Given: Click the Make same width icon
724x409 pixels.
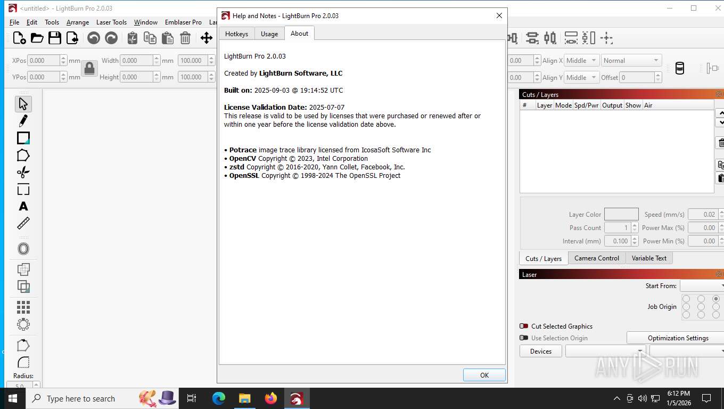Looking at the screenshot, I should (x=571, y=38).
